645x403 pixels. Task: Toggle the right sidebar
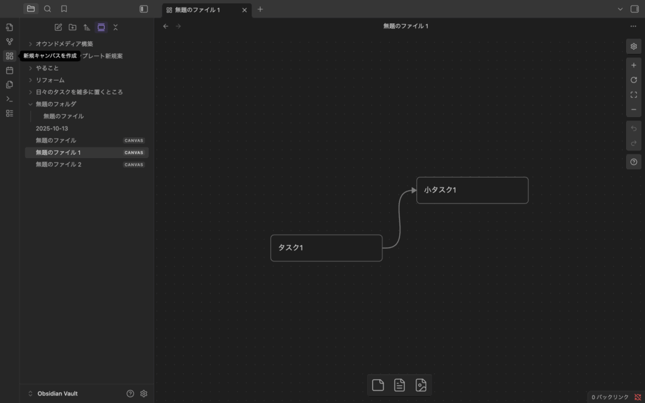pyautogui.click(x=634, y=9)
